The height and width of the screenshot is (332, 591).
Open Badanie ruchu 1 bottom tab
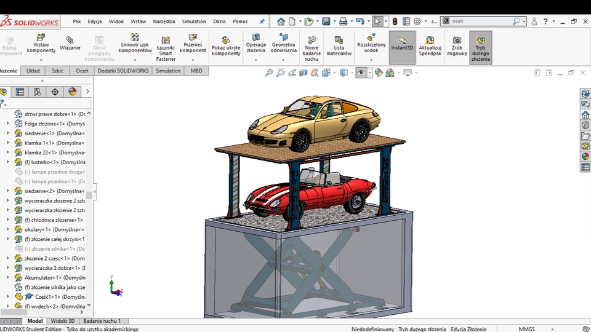[x=102, y=321]
